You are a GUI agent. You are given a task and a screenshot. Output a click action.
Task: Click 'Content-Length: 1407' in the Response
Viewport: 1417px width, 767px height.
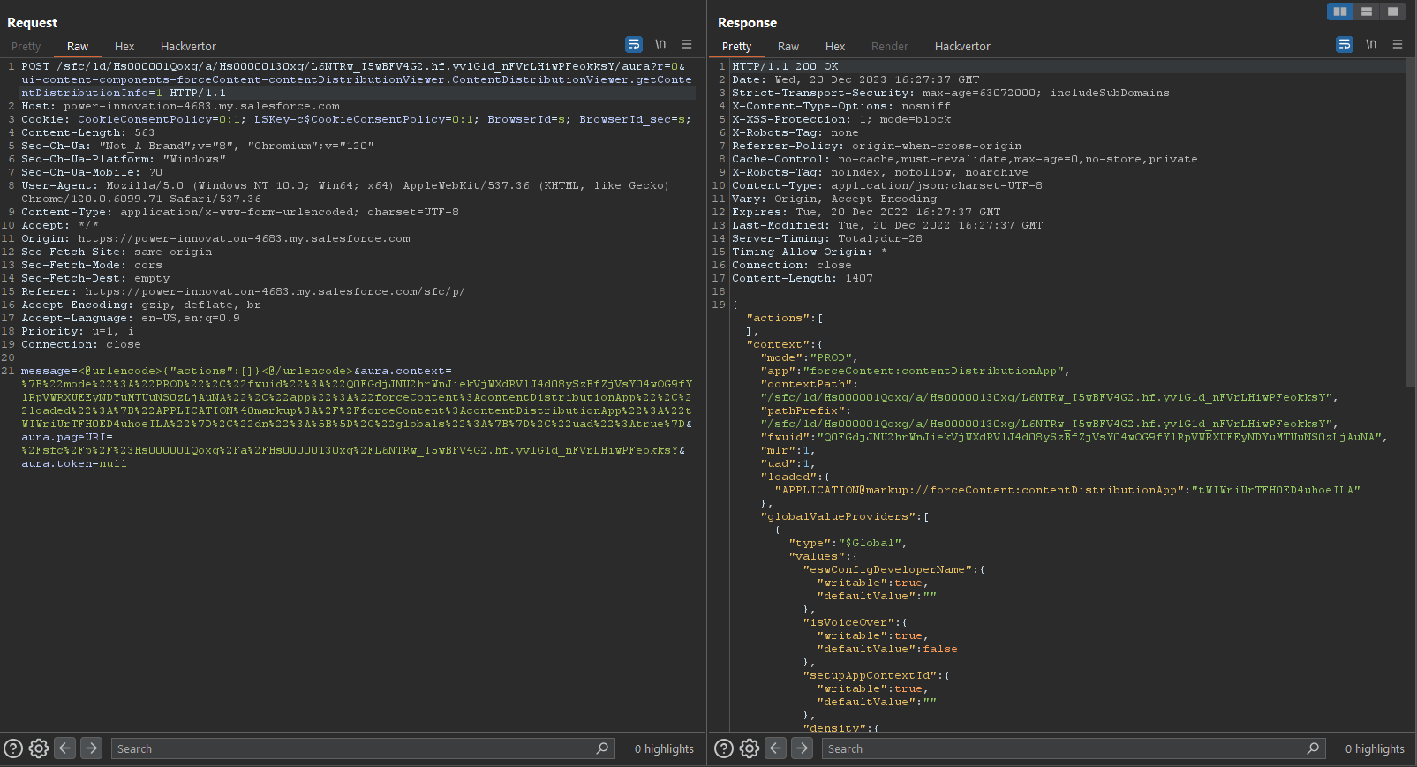point(803,278)
